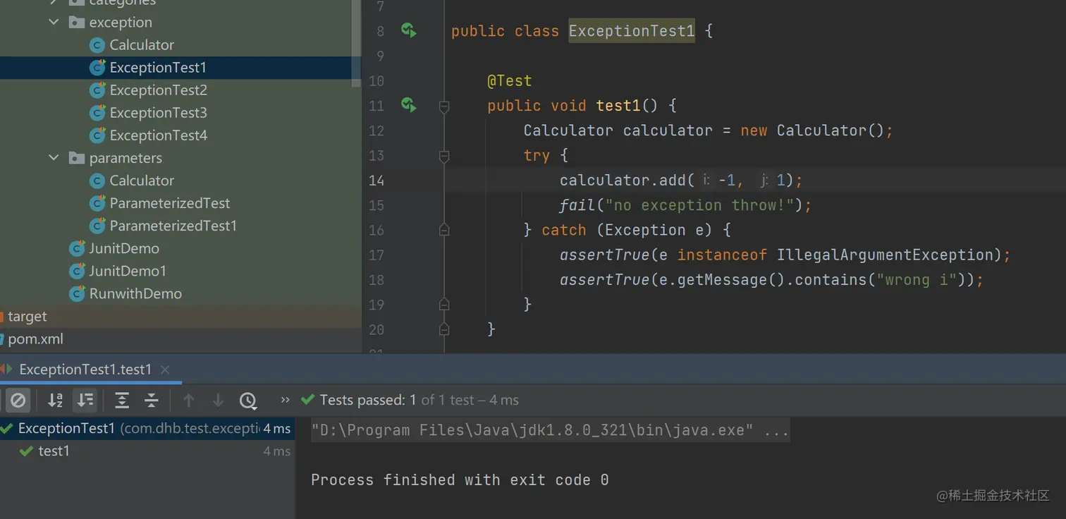This screenshot has height=519, width=1066.
Task: Click Next Failed Test down arrow
Action: point(218,401)
